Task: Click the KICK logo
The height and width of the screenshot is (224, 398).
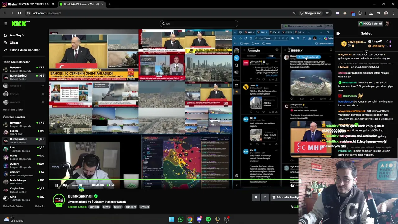Action: [x=20, y=24]
